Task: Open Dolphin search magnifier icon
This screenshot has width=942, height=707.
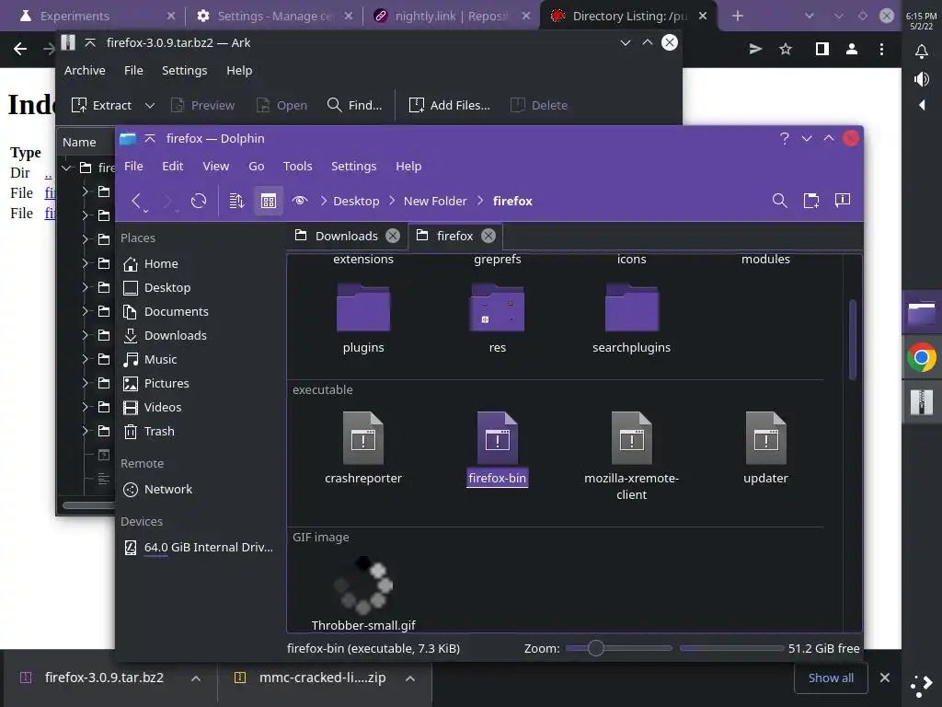Action: point(780,201)
